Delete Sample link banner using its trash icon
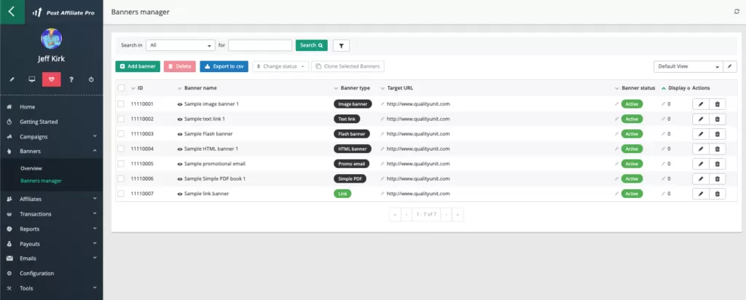Viewport: 746px width, 300px height. pyautogui.click(x=718, y=194)
